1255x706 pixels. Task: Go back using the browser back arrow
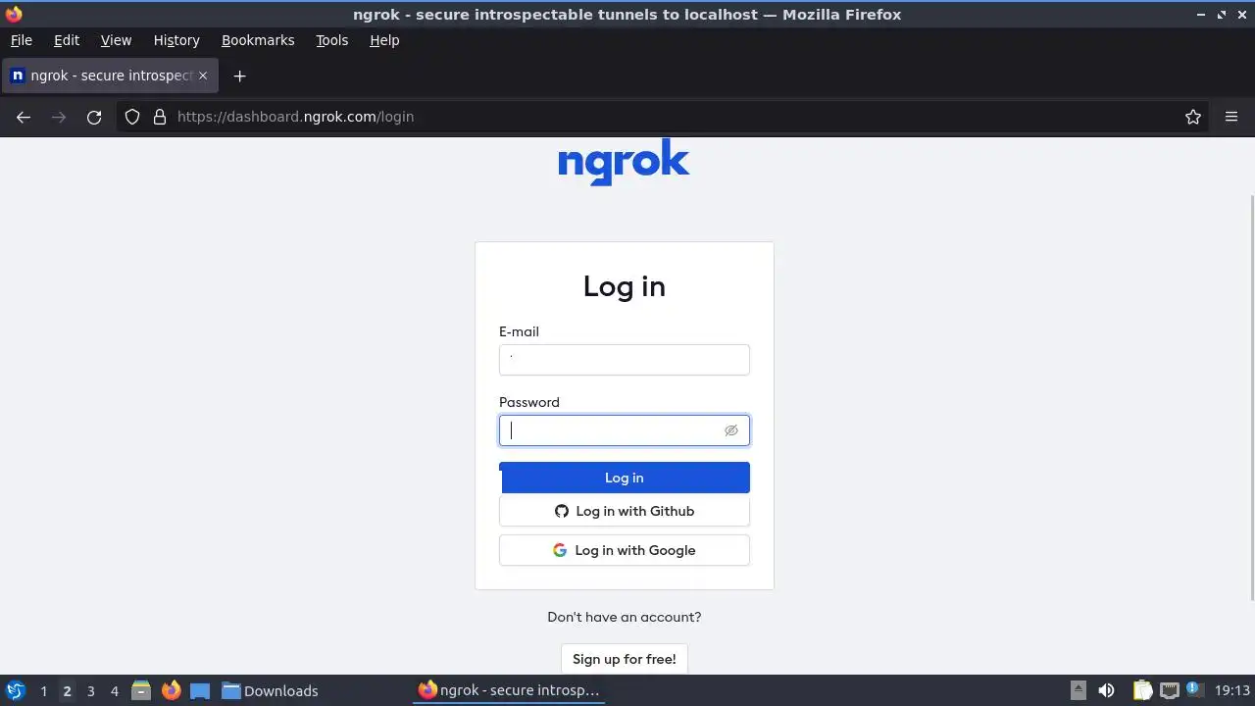coord(24,117)
